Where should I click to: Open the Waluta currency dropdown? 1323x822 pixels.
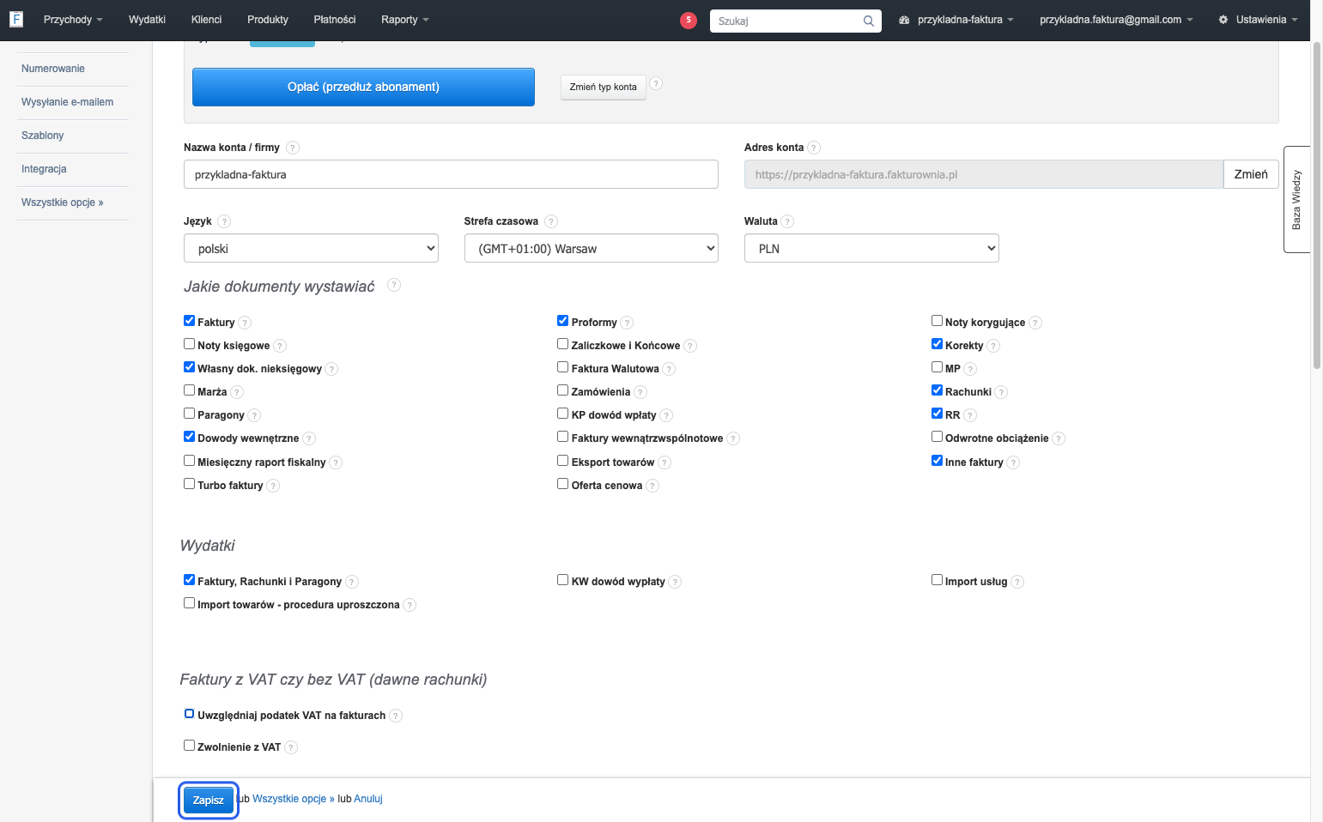click(871, 249)
